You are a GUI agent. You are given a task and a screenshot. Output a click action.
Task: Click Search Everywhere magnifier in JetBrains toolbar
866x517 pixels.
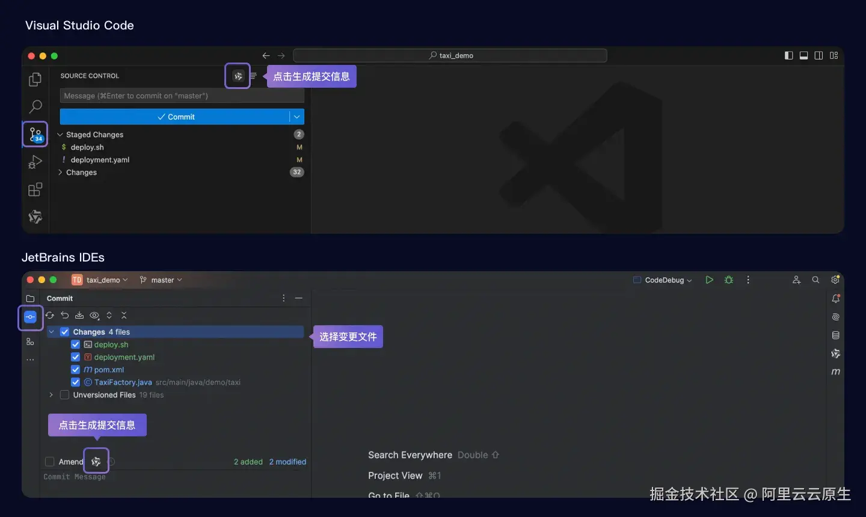(x=815, y=280)
